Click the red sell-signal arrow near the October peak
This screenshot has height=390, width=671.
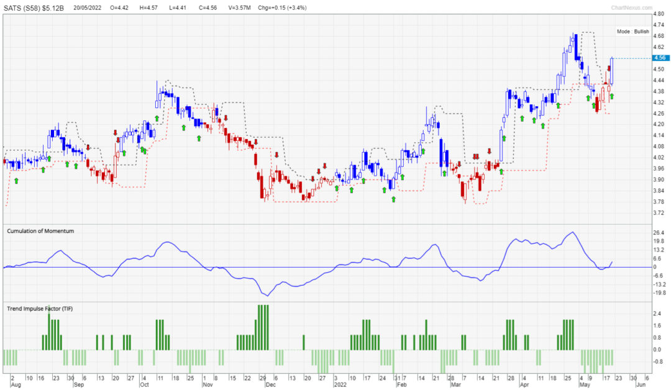[116, 132]
